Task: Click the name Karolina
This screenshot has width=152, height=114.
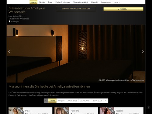Action: click(75, 111)
